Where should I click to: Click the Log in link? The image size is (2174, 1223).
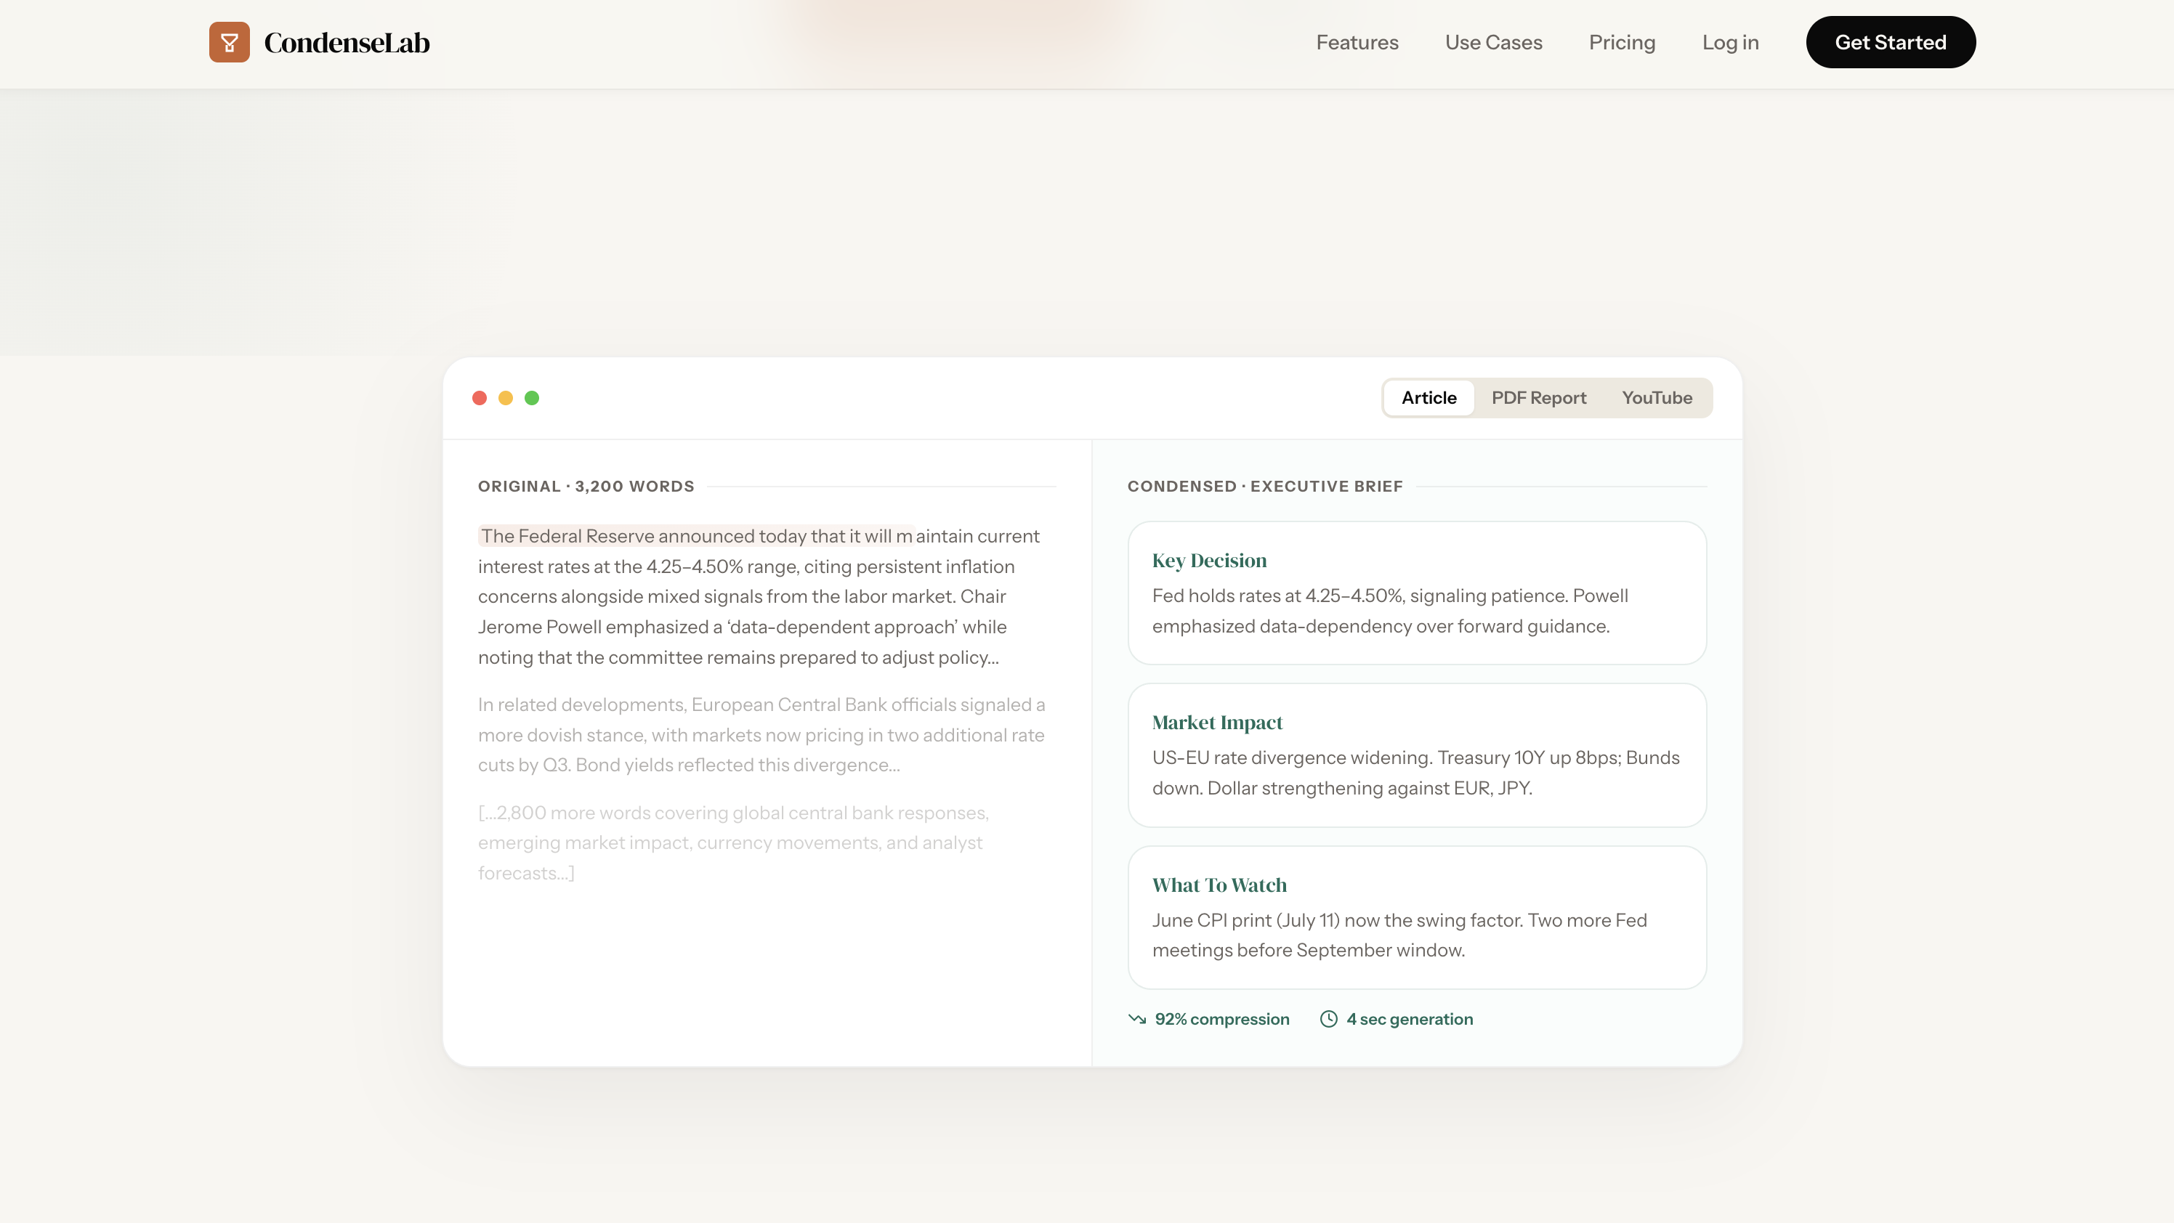pos(1730,42)
